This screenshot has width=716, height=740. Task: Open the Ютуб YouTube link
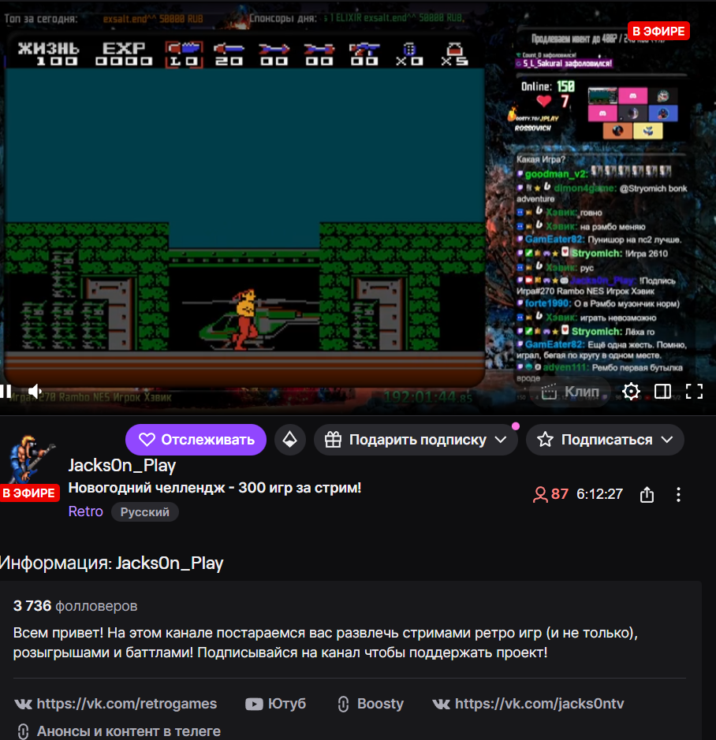(x=275, y=704)
